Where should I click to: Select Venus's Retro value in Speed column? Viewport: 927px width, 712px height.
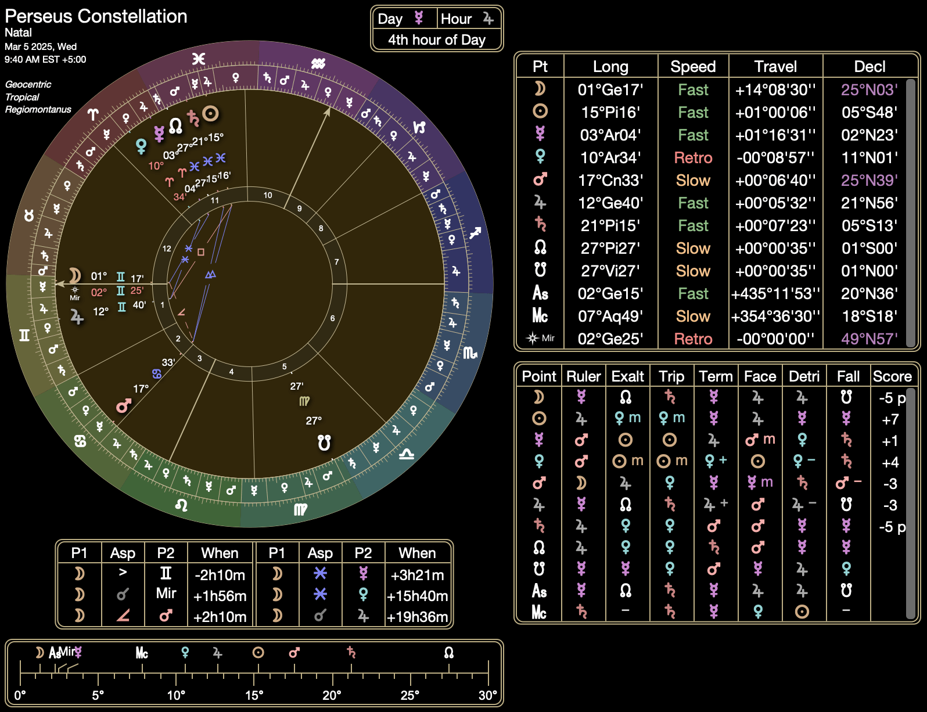pos(693,157)
